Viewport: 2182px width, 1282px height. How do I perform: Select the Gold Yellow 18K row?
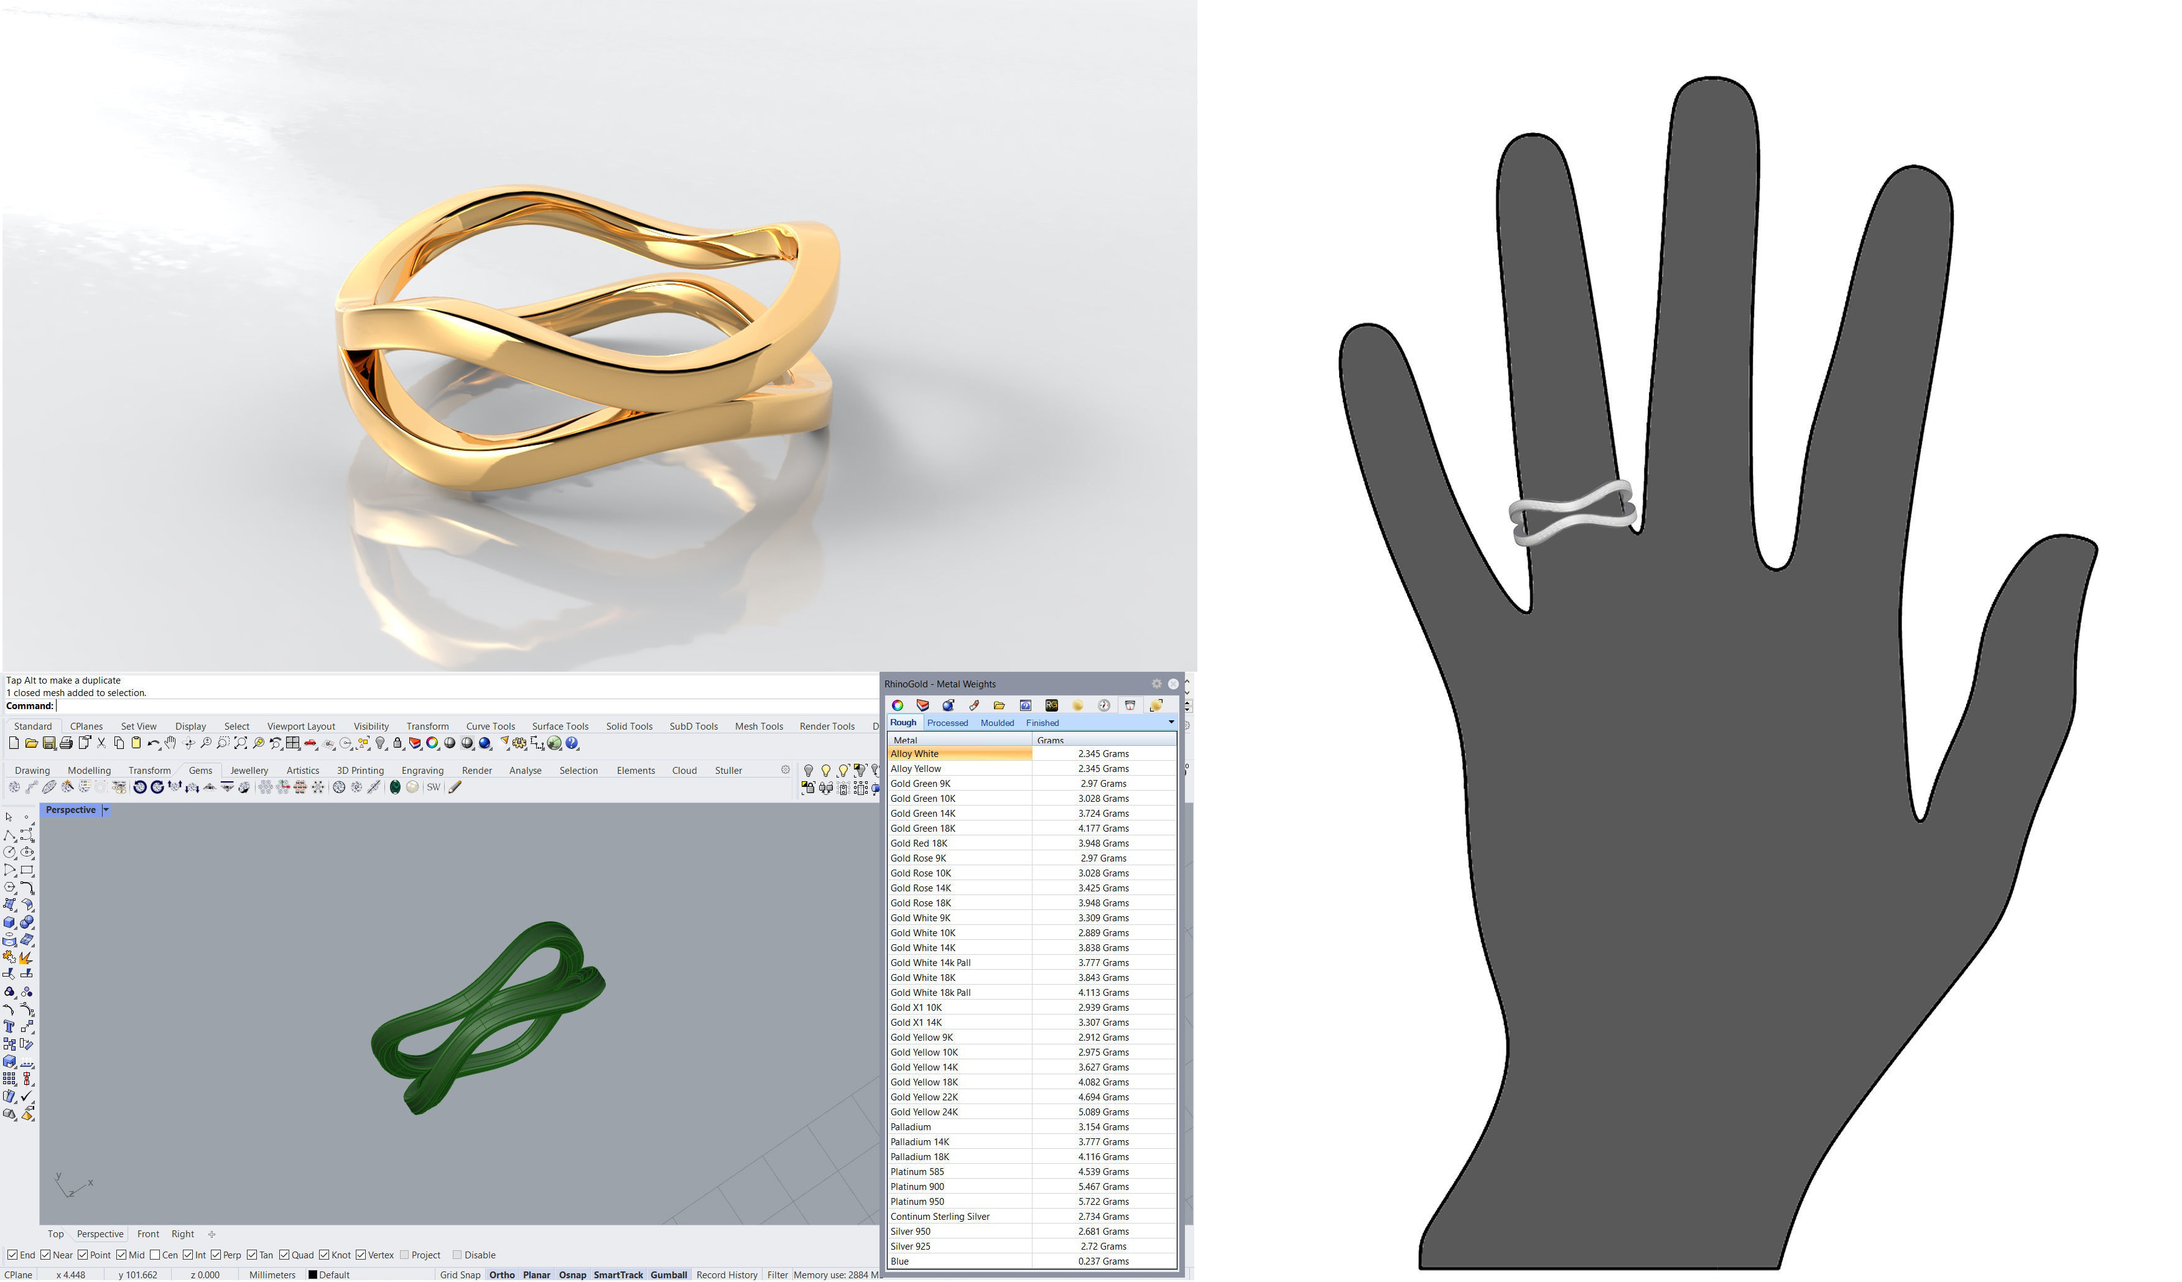pos(1033,1084)
